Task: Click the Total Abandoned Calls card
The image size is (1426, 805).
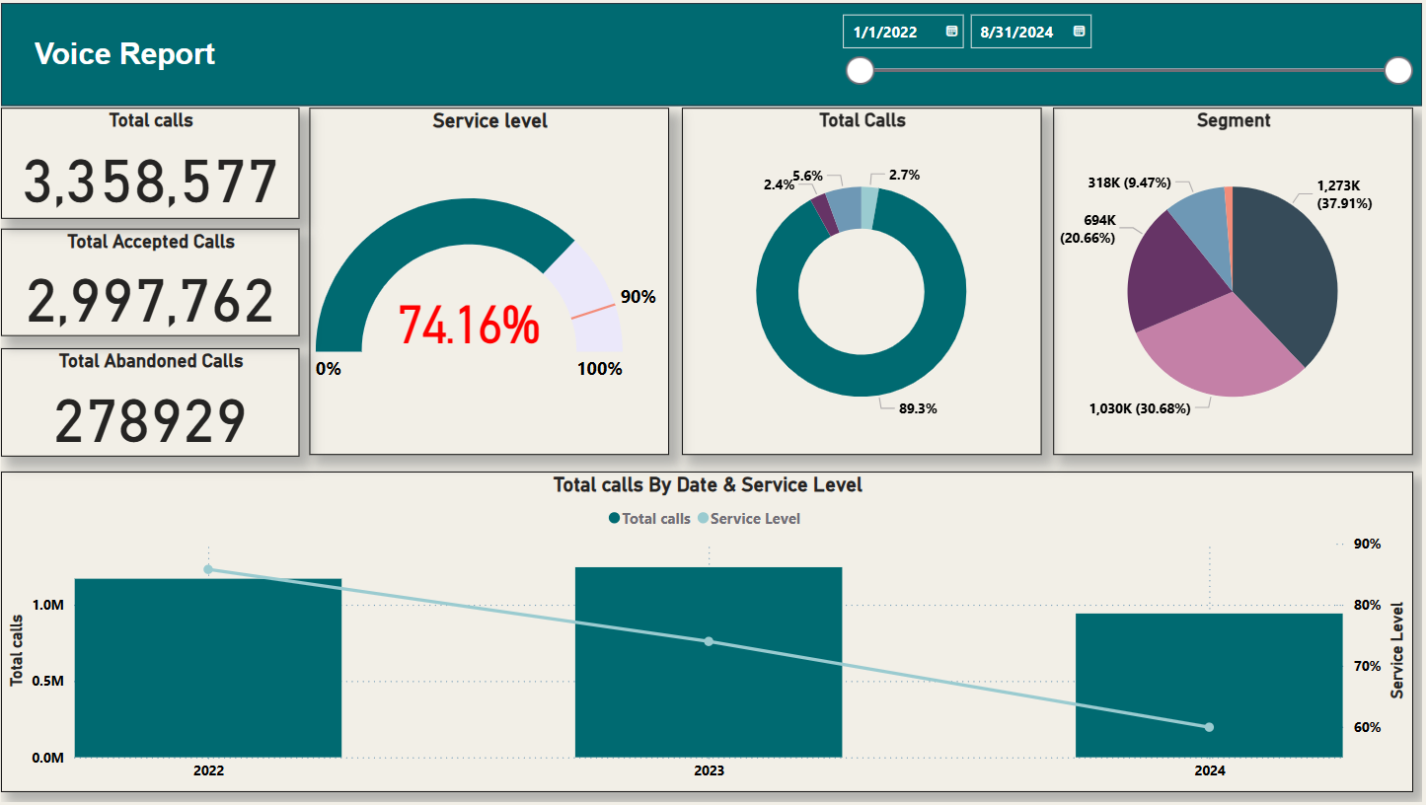Action: (150, 402)
